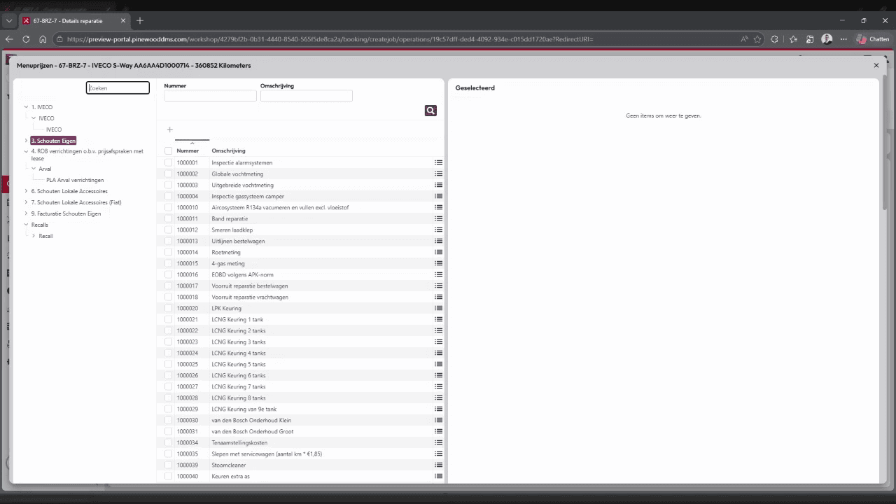896x504 pixels.
Task: Open a new browser tab
Action: tap(140, 21)
